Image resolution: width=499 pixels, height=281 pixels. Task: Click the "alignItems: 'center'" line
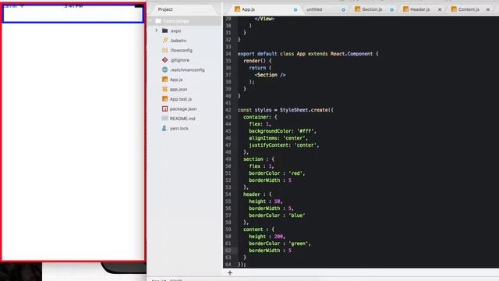pyautogui.click(x=278, y=138)
